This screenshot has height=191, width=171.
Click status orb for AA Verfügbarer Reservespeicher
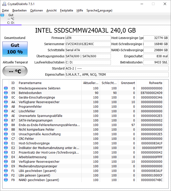6,102
